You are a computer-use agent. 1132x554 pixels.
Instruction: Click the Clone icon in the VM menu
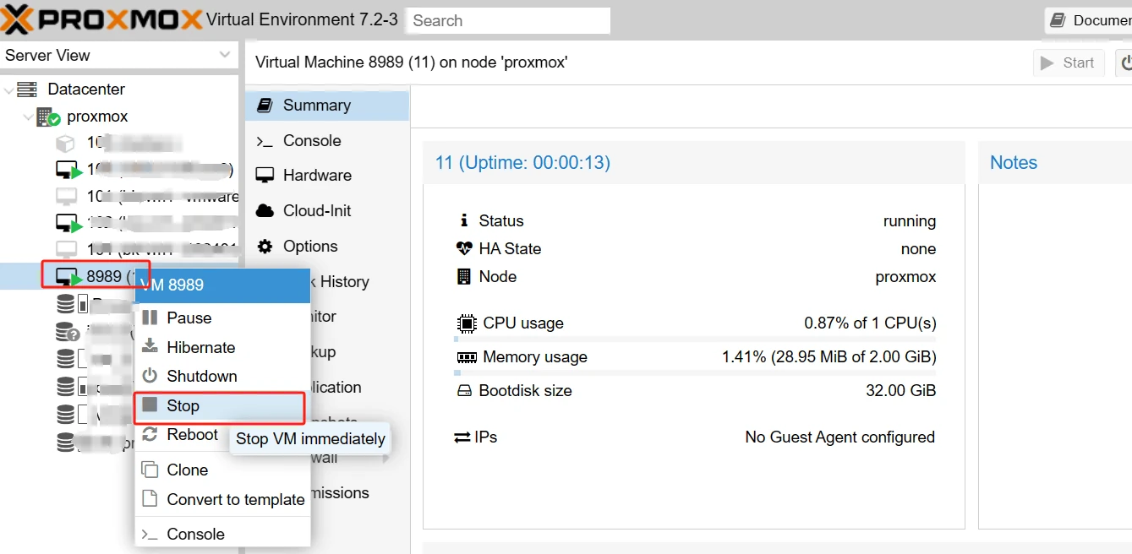pos(150,470)
